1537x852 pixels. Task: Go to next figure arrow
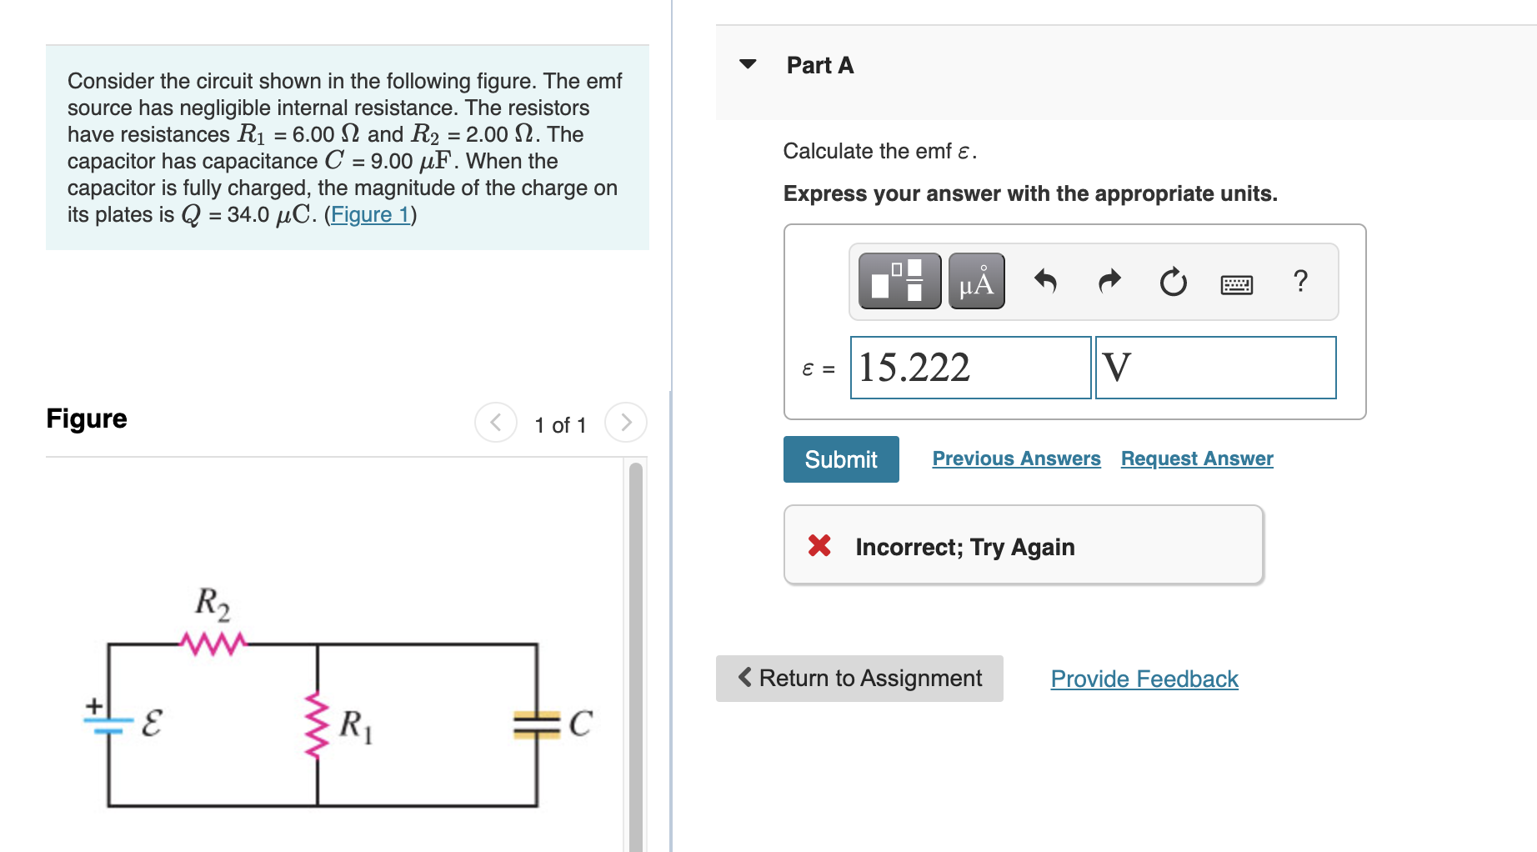(x=626, y=423)
